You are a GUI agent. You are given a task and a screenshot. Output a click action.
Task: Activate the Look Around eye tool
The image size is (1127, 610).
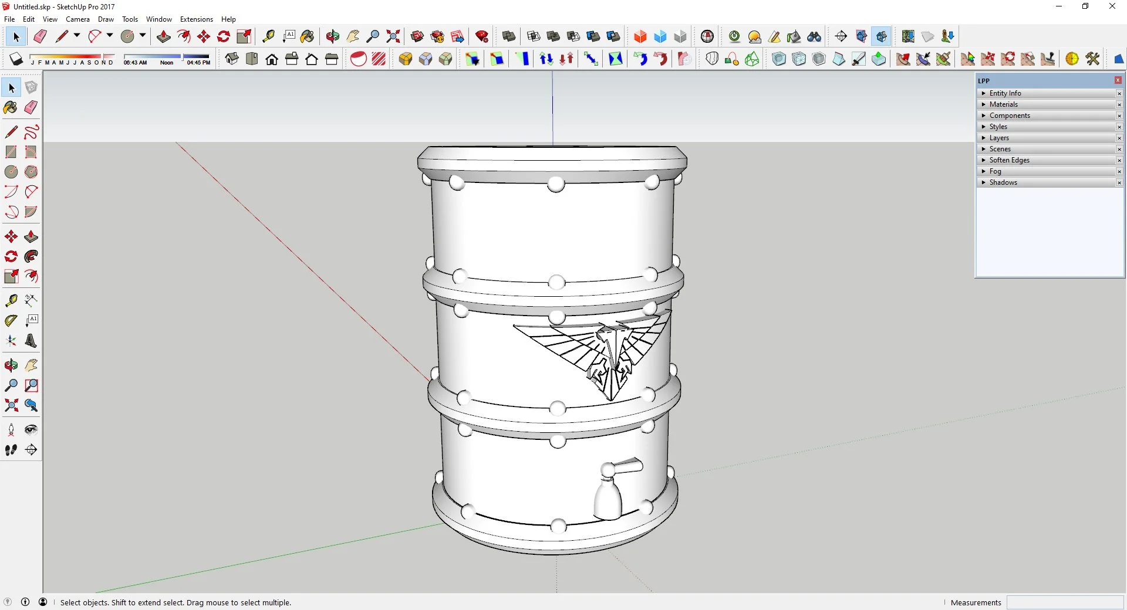(x=31, y=430)
